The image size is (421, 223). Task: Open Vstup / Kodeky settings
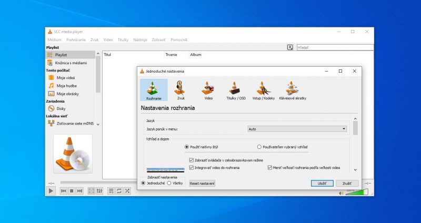coord(263,90)
